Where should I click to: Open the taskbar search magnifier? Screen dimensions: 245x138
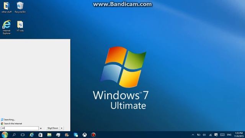[x=14, y=135]
